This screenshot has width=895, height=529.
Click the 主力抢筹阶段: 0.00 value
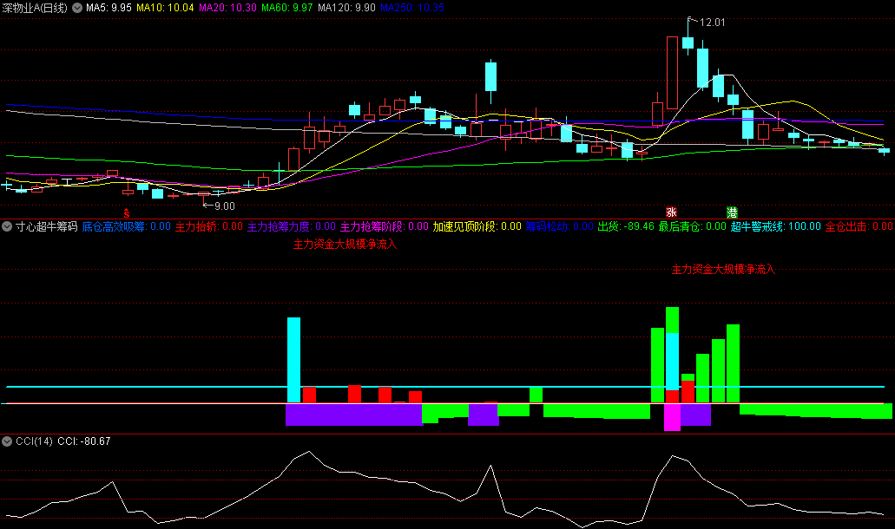[x=385, y=227]
